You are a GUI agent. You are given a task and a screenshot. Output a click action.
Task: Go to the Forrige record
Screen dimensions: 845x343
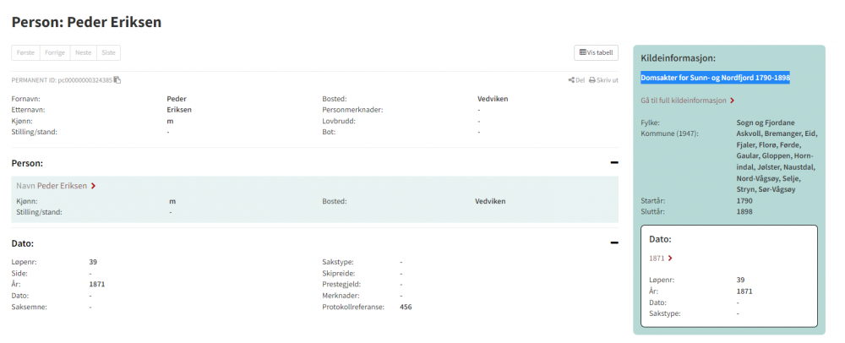tap(55, 52)
